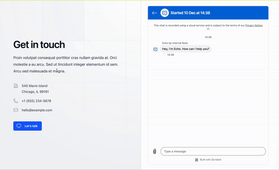Image resolution: width=279 pixels, height=170 pixels.
Task: Click the external link icon below Privacy Notice
Action: click(208, 29)
